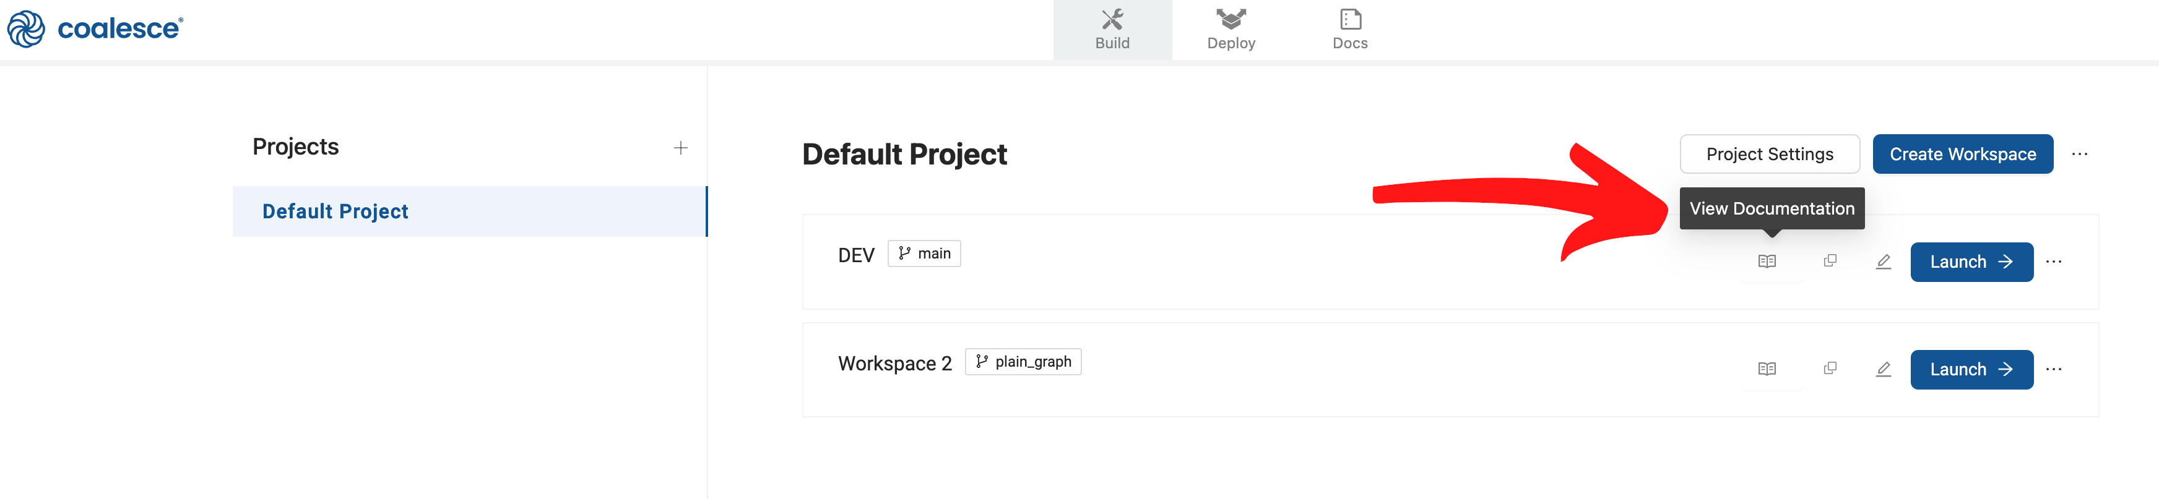Image resolution: width=2159 pixels, height=499 pixels.
Task: Add a new project with plus icon
Action: [680, 148]
